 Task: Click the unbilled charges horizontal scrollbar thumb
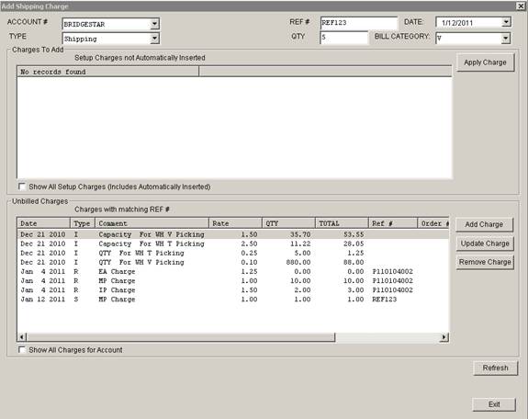click(x=181, y=336)
